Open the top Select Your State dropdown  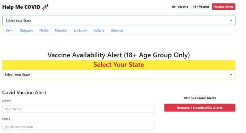pos(119,20)
